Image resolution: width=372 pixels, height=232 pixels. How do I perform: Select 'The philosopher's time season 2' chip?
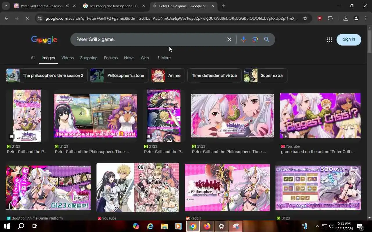47,75
